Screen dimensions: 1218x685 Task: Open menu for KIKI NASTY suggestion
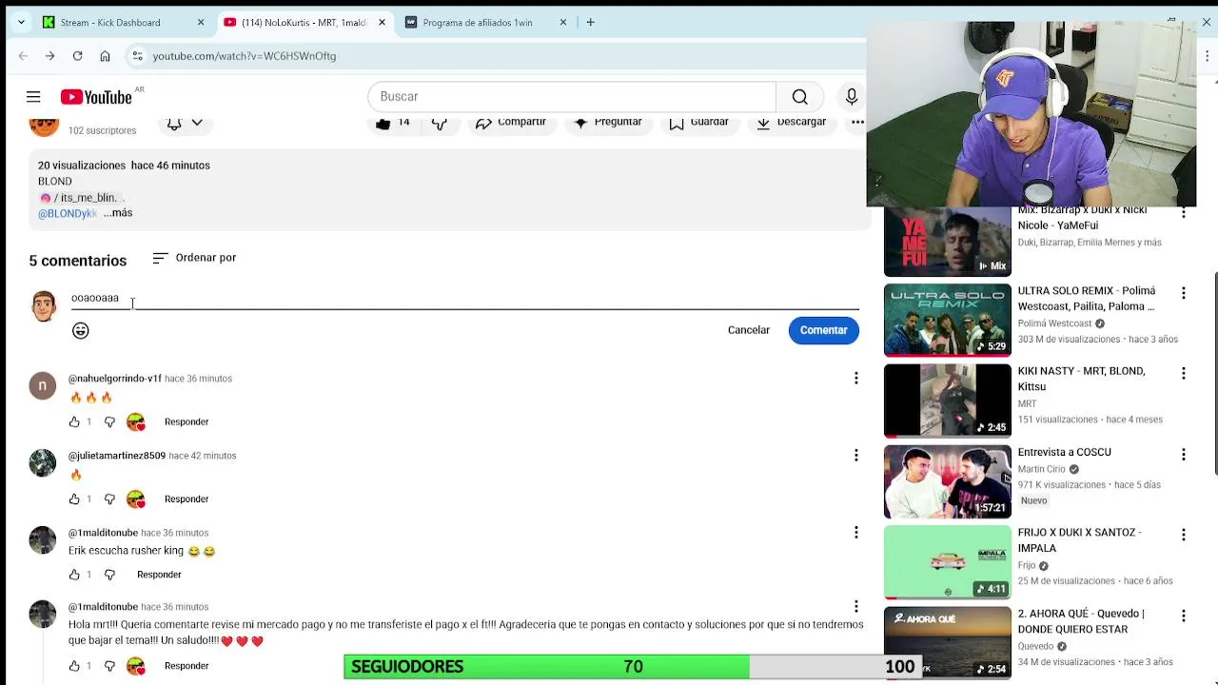tap(1184, 374)
